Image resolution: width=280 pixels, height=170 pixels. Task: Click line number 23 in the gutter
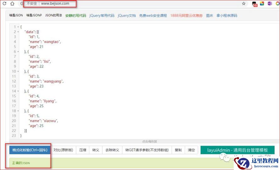[x=14, y=135]
